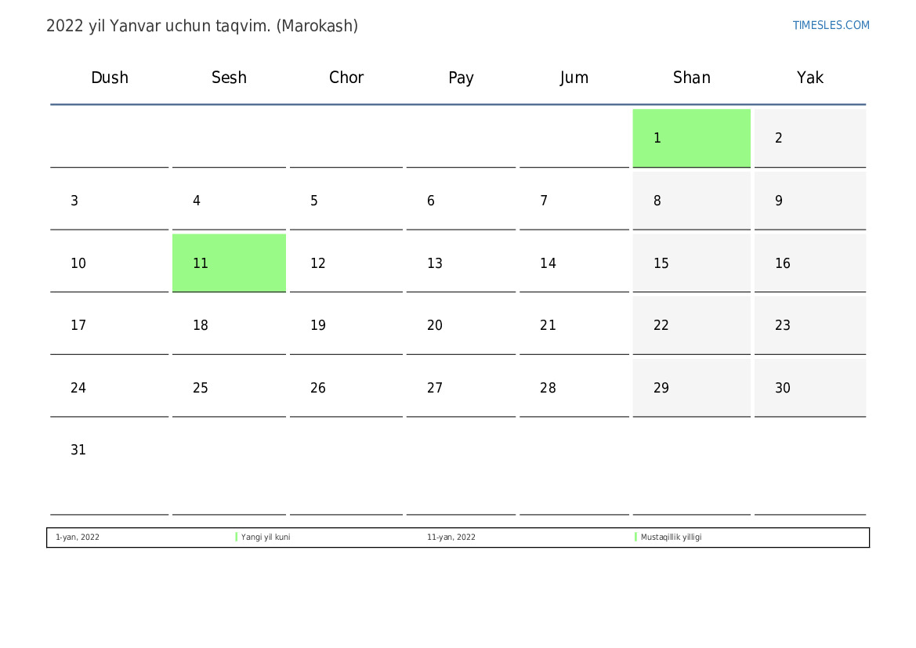Select date 23 in the calendar

pyautogui.click(x=809, y=325)
